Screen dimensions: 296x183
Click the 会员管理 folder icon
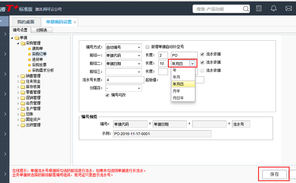click(x=23, y=104)
